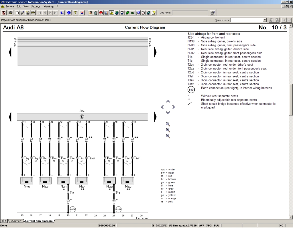Click right black arrow beside J234 bar
This screenshot has height=228, width=293.
(x=155, y=117)
